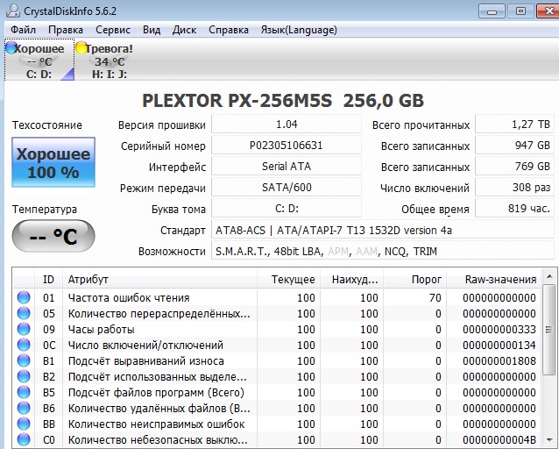
Task: Open the Диск menu
Action: [184, 30]
